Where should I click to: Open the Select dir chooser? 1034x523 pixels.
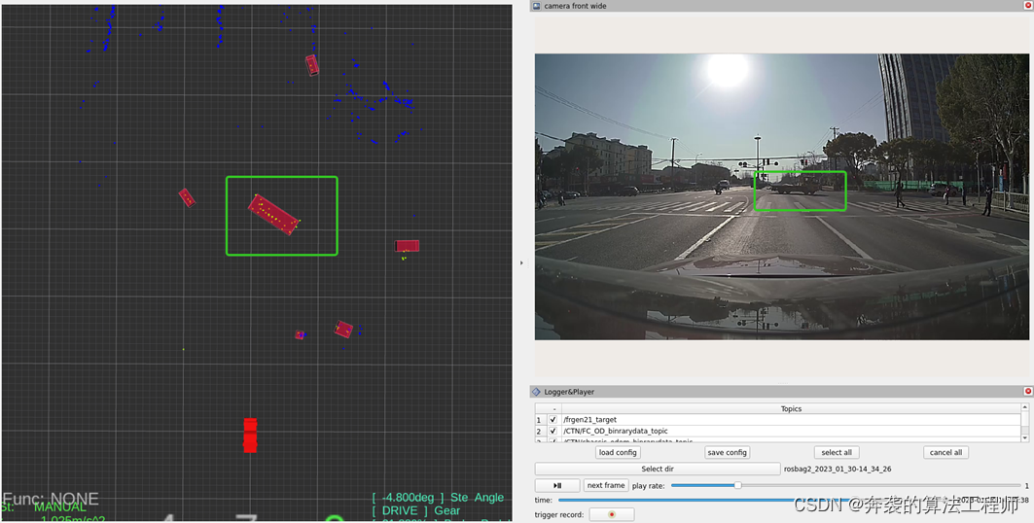[x=658, y=469]
